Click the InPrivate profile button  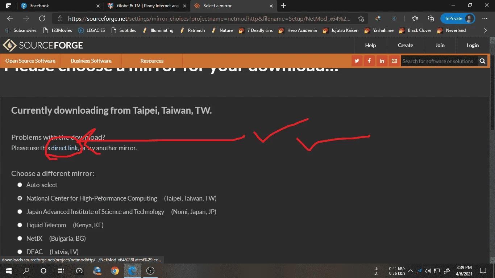coord(458,18)
